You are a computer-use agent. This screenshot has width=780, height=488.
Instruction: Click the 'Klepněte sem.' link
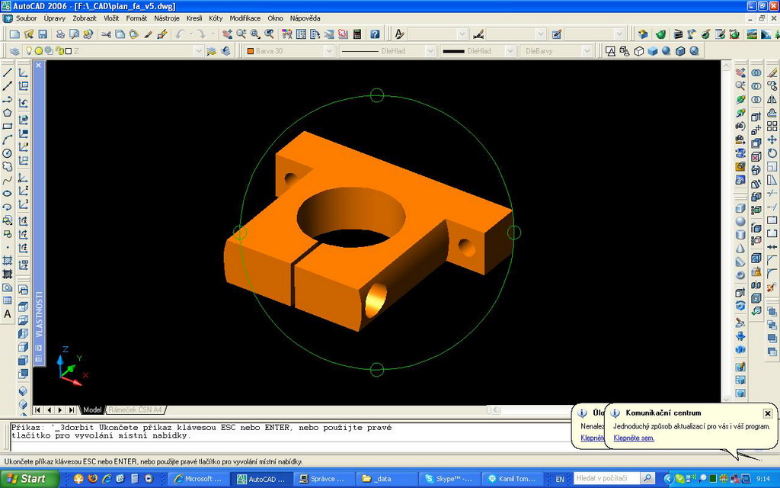(x=634, y=438)
